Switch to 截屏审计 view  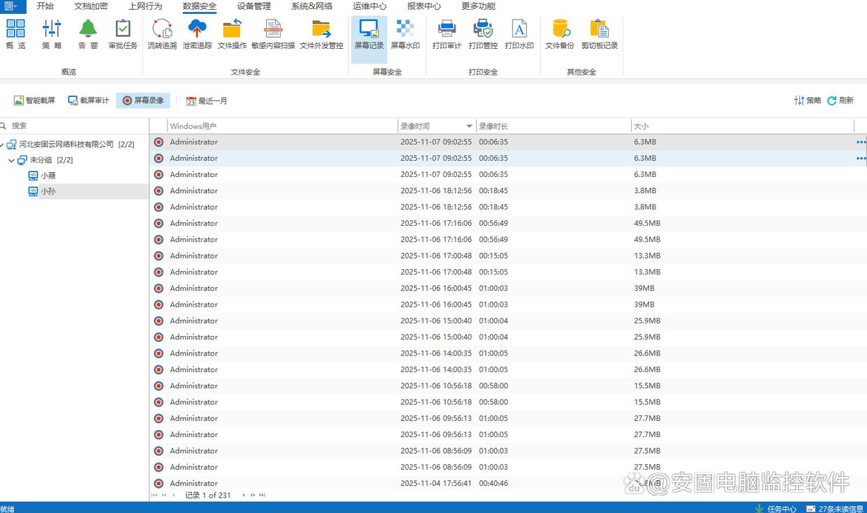(x=89, y=100)
